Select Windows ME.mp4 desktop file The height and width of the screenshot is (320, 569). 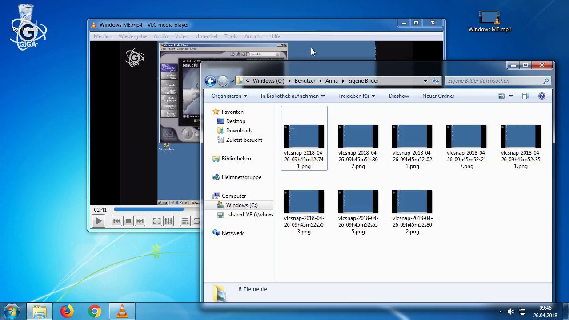click(489, 21)
